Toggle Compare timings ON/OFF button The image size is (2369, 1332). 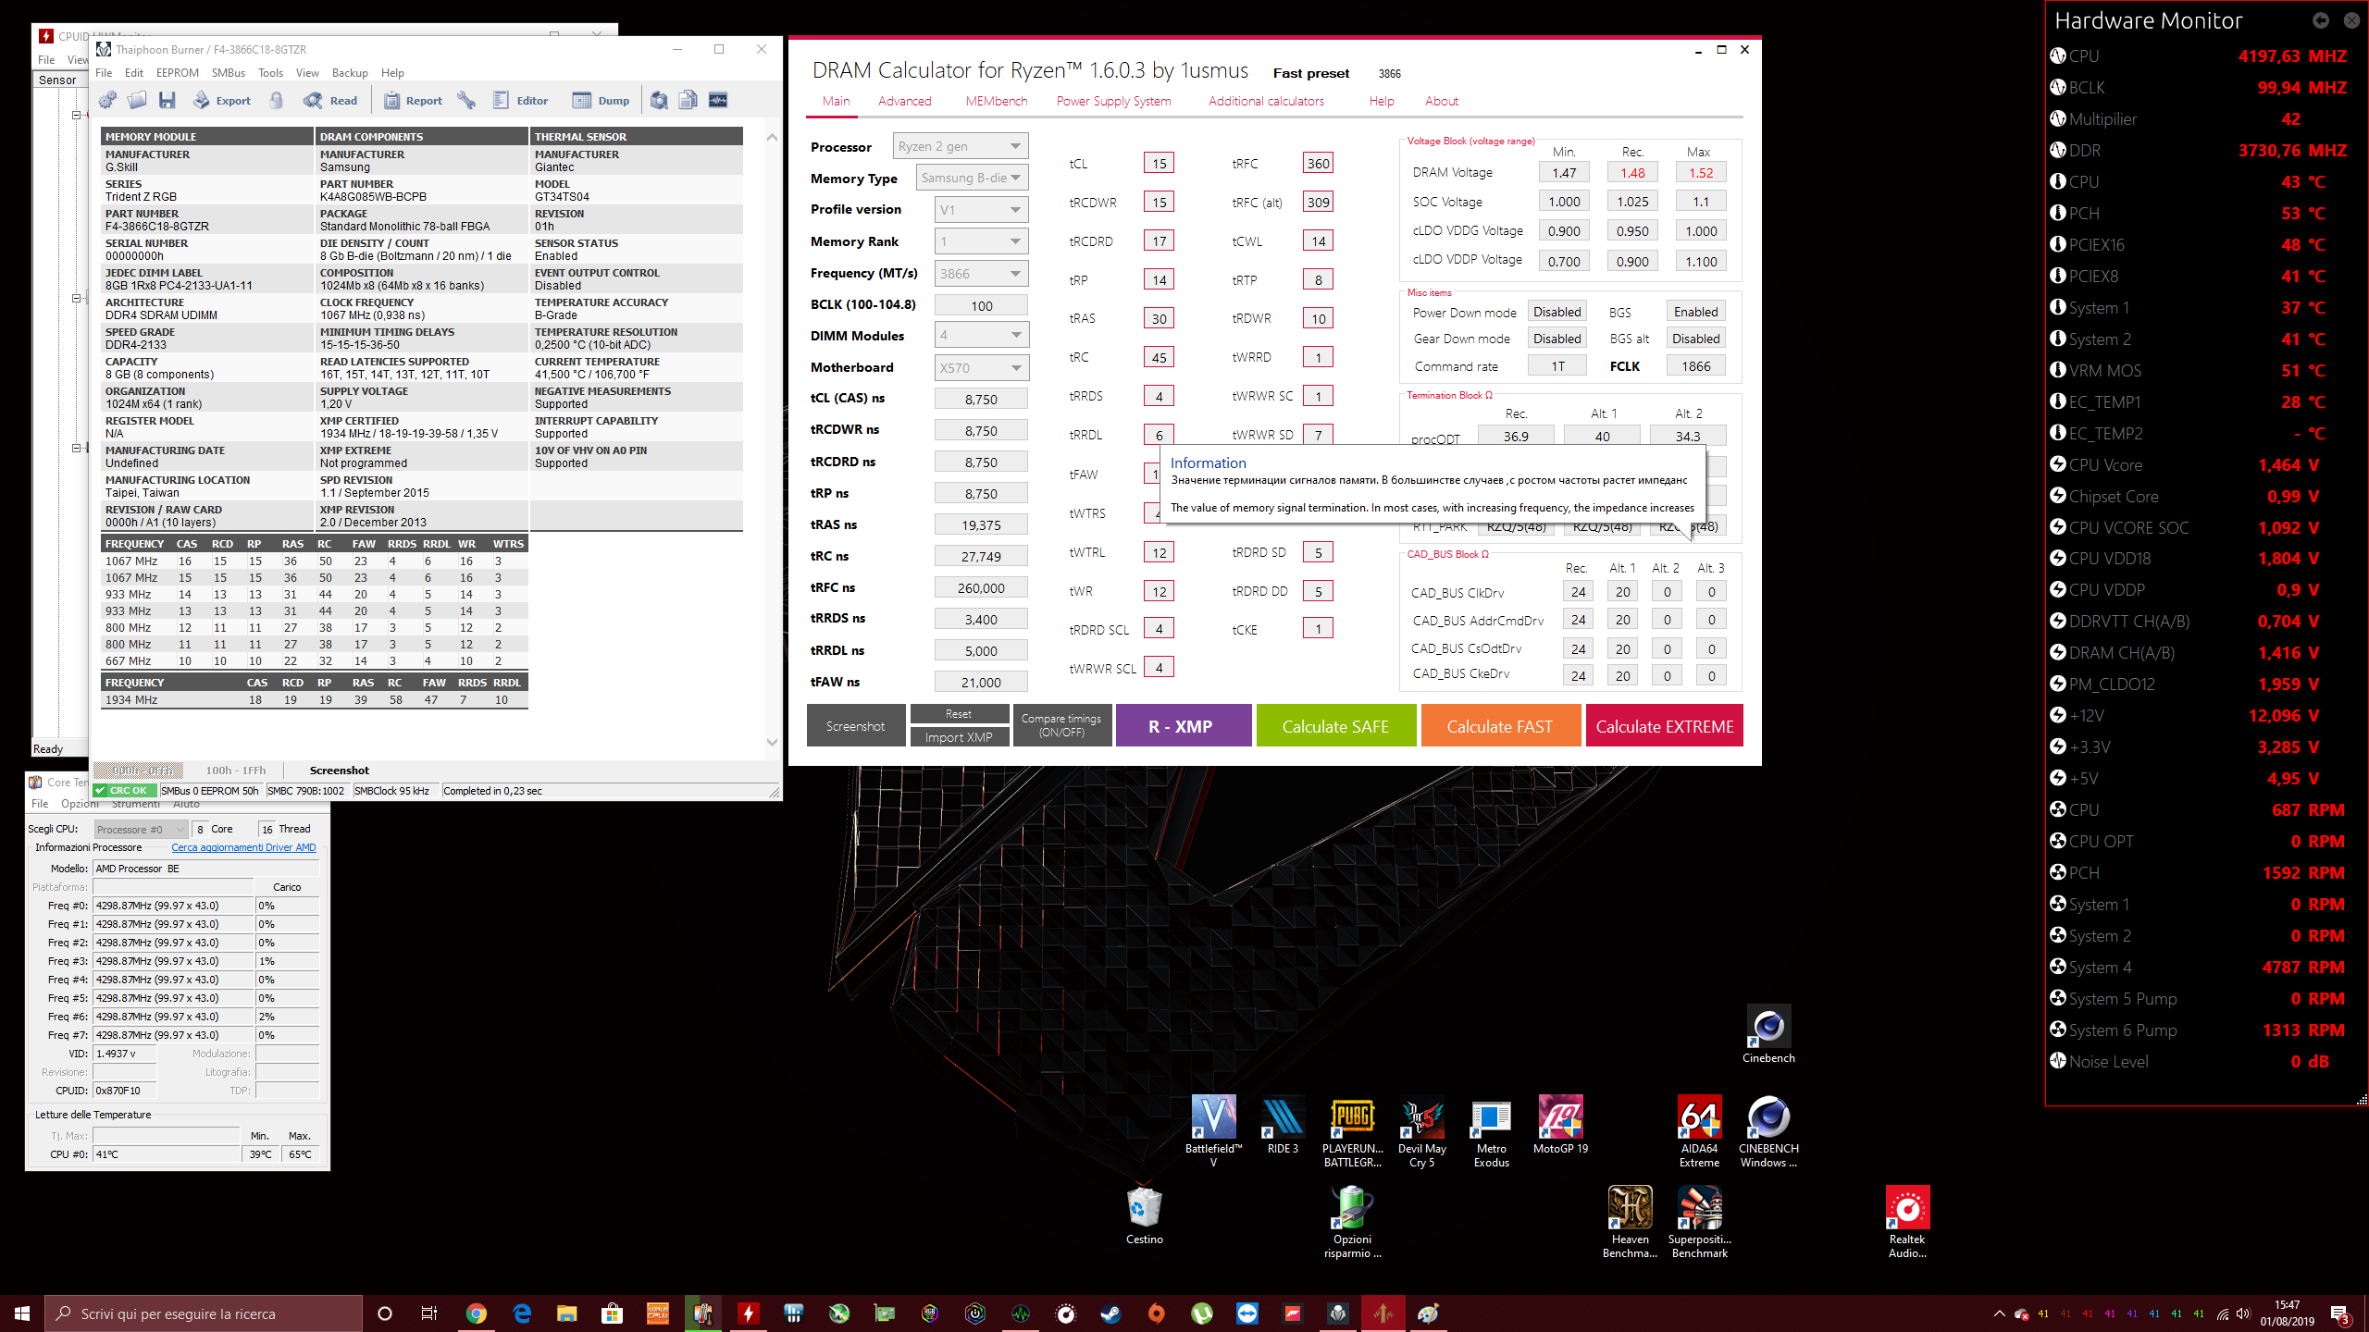pos(1061,725)
